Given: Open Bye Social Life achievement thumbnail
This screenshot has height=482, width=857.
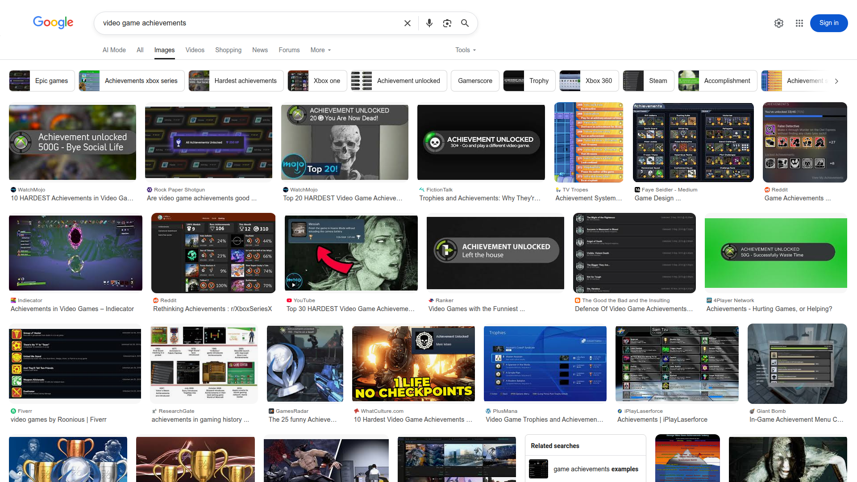Looking at the screenshot, I should (72, 142).
